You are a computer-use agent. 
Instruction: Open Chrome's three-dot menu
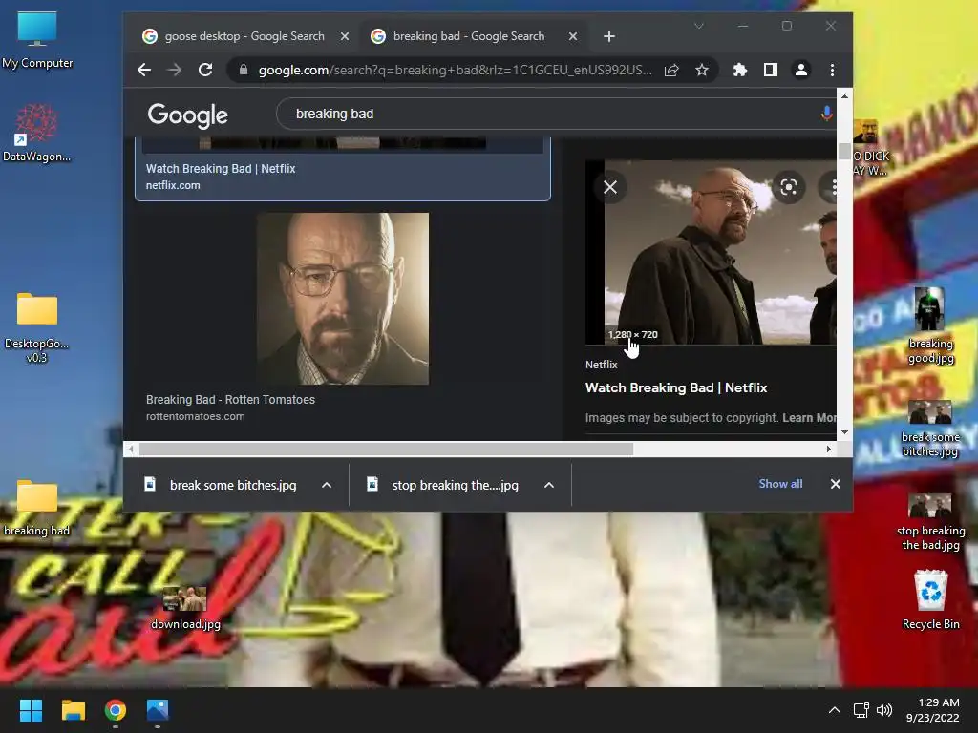click(832, 70)
